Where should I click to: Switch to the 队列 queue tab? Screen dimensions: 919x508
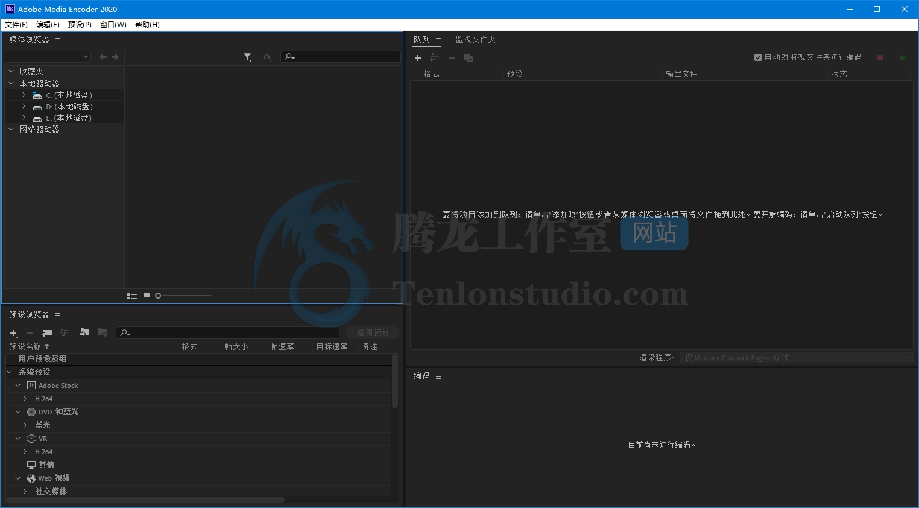tap(422, 40)
